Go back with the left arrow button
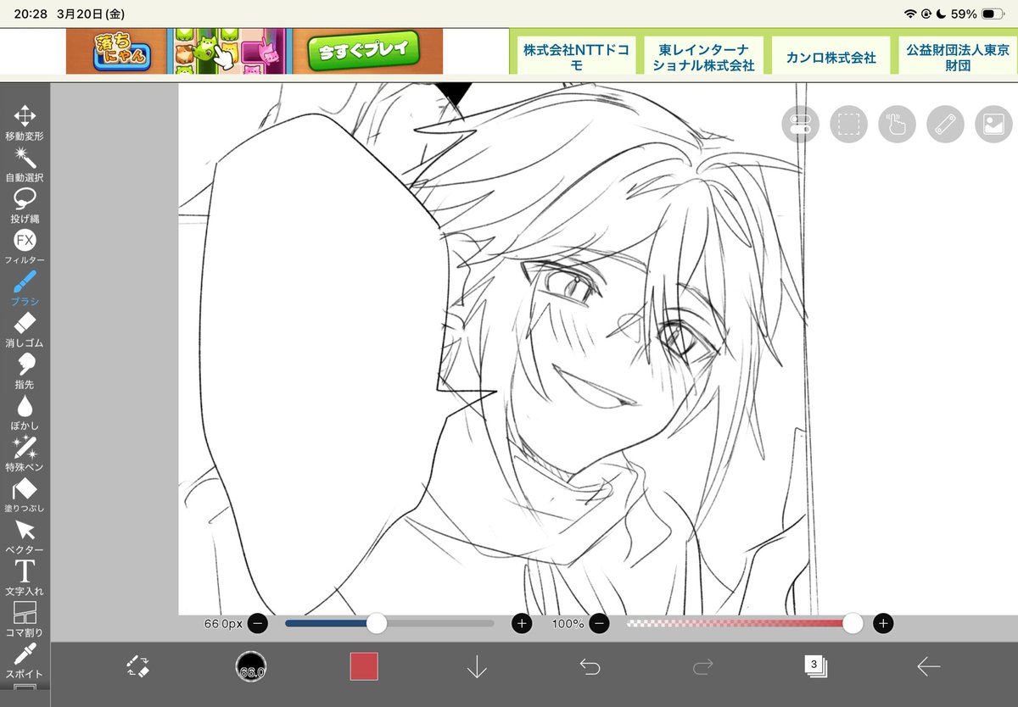Viewport: 1018px width, 707px height. point(928,666)
